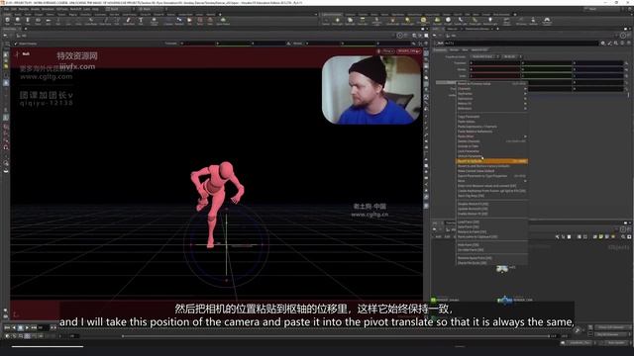Select the Circle shelf tool
The image size is (634, 356).
(x=78, y=21)
